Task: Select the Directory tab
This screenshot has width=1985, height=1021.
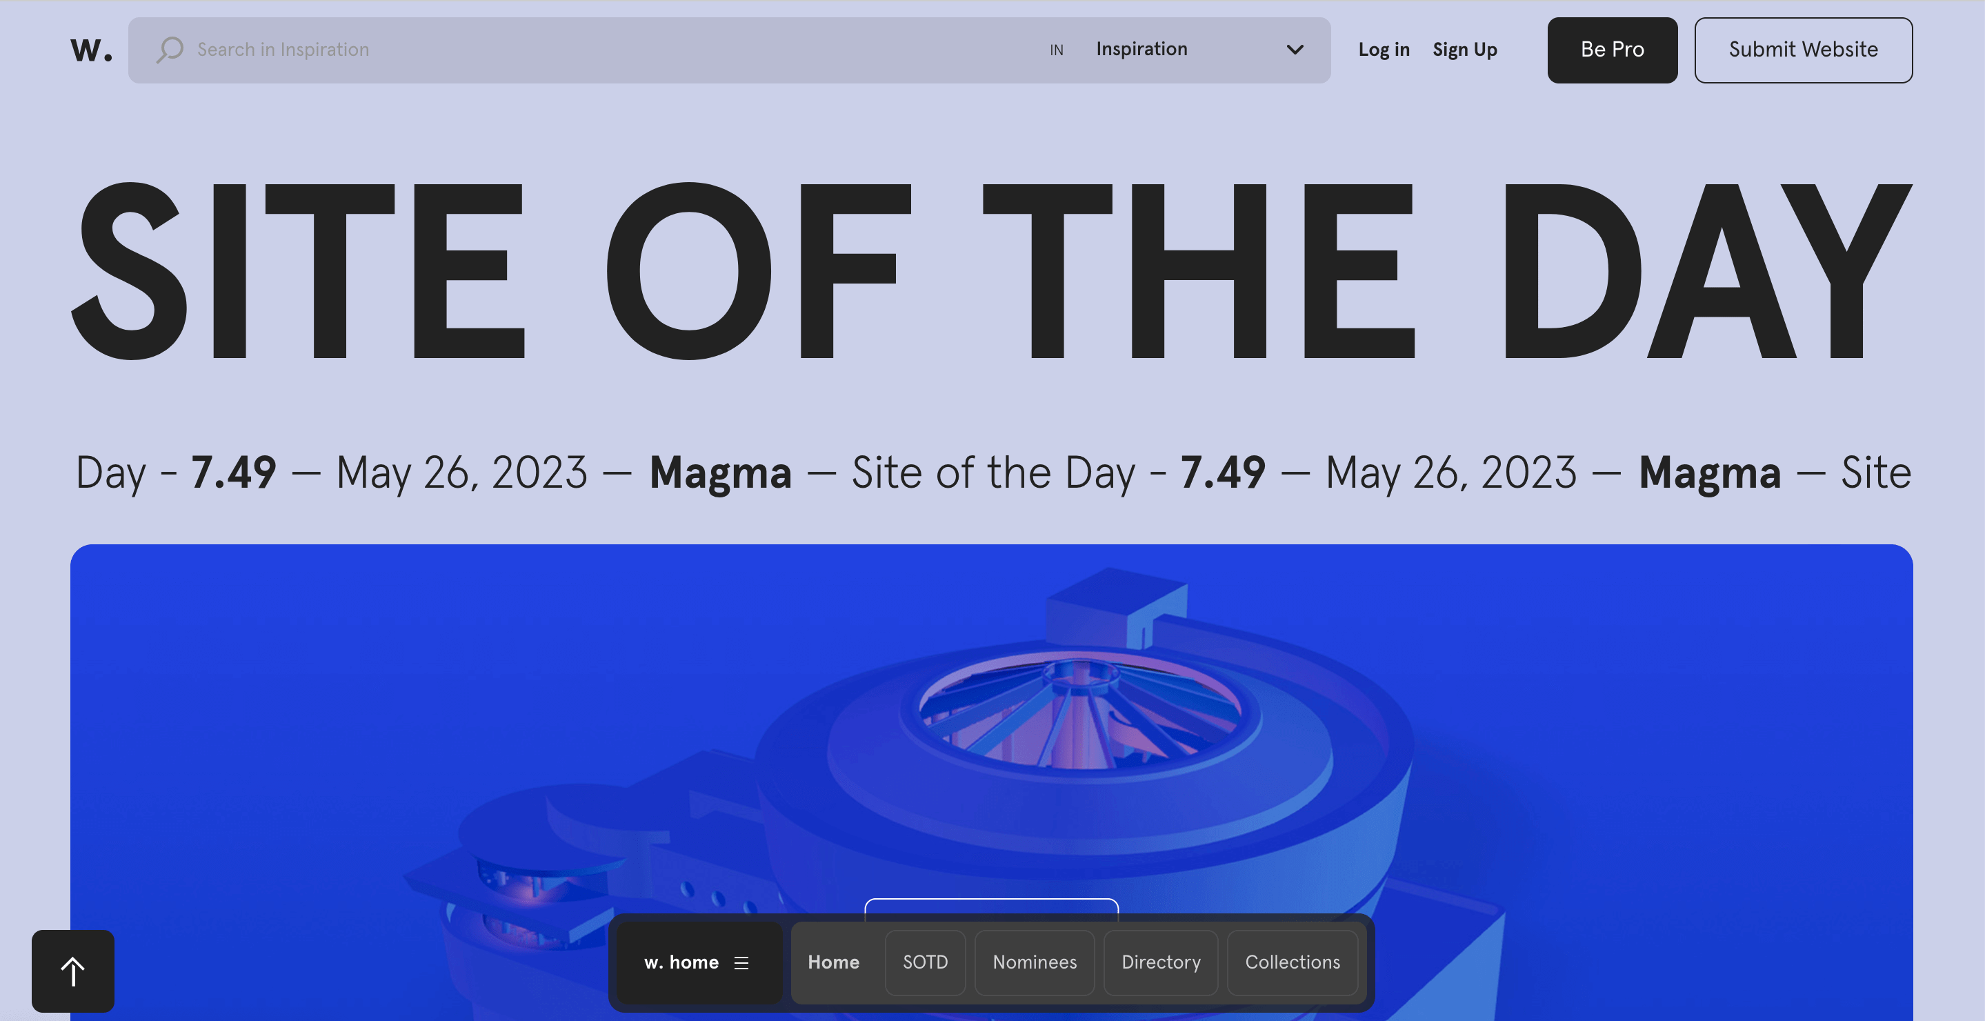Action: [x=1161, y=962]
